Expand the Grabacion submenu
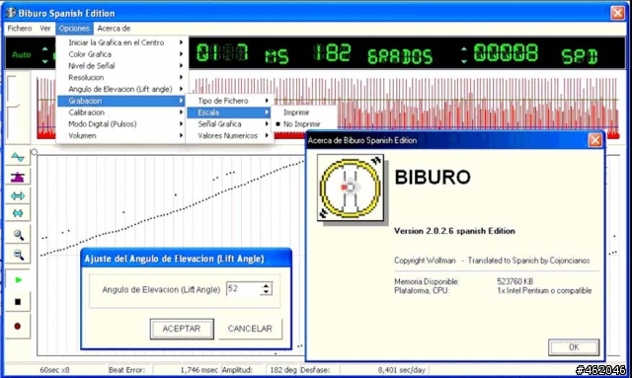Viewport: 632px width, 378px height. pyautogui.click(x=120, y=101)
